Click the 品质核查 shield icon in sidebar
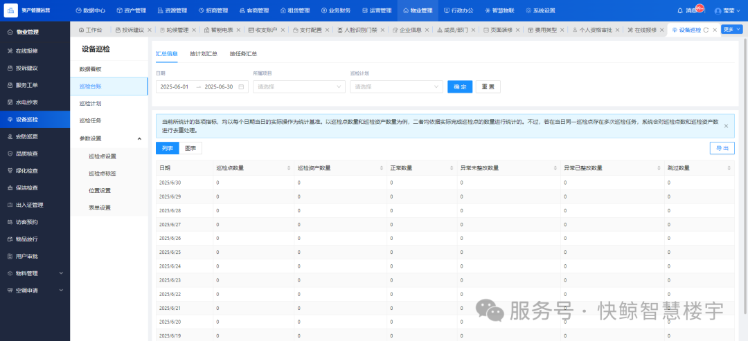This screenshot has height=341, width=748. click(10, 154)
